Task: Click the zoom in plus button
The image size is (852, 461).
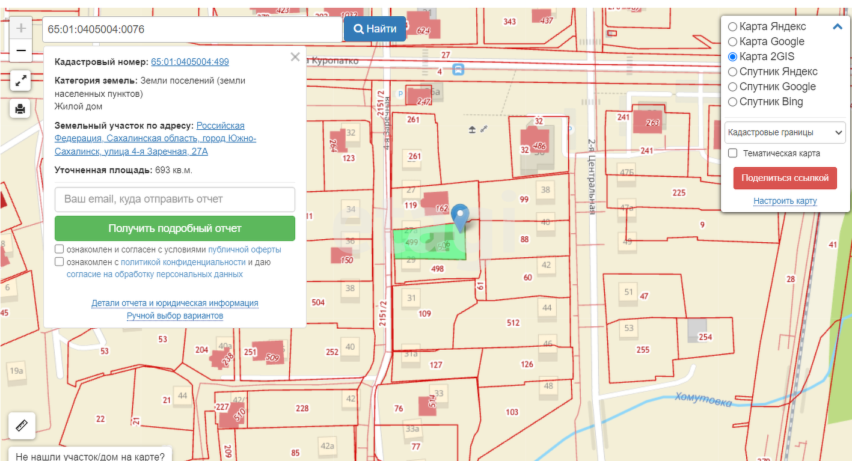Action: [21, 28]
